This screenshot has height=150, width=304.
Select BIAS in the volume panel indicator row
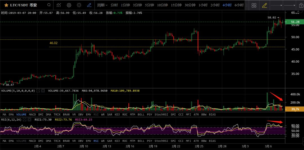(x=212, y=114)
